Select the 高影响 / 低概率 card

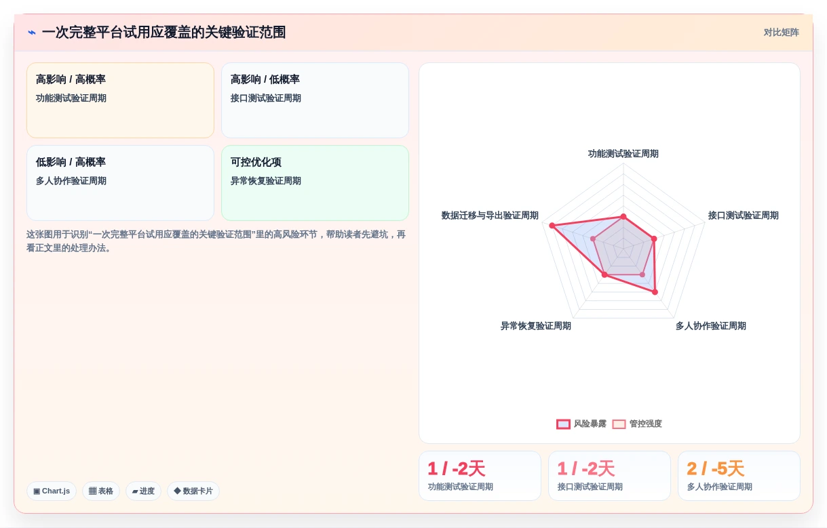(x=315, y=100)
